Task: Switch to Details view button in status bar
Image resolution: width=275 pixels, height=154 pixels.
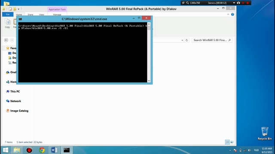Action: [227, 142]
